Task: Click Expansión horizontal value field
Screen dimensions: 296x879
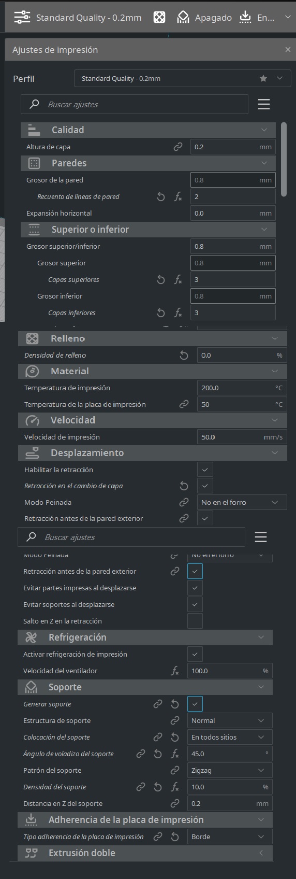Action: [233, 213]
